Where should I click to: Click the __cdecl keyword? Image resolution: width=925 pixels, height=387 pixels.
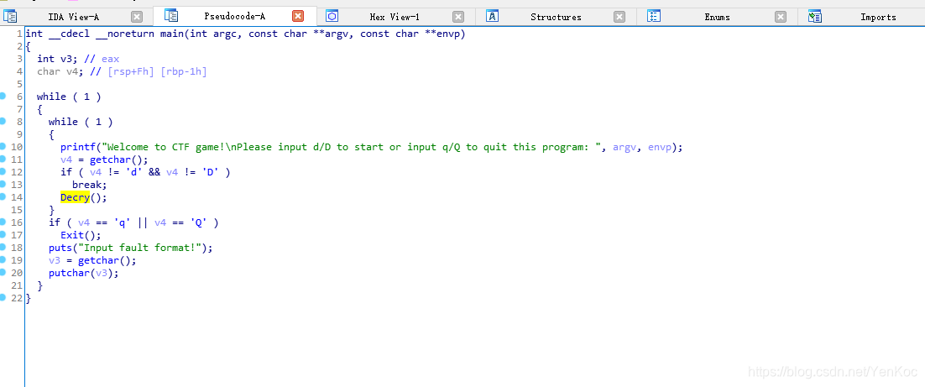click(69, 34)
